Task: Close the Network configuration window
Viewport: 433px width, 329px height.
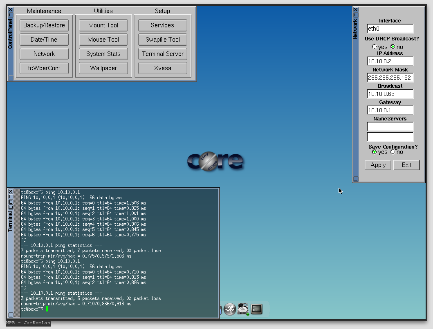Action: point(356,9)
